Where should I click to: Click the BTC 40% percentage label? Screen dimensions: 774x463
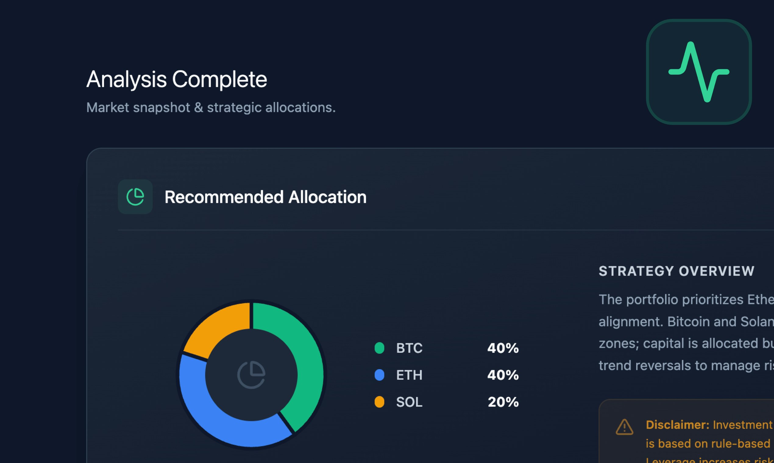coord(502,348)
